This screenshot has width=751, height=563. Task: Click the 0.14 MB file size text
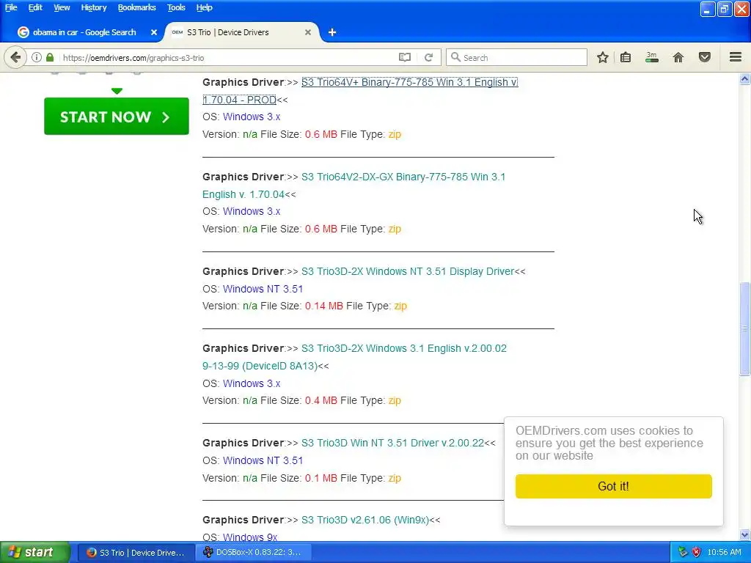point(323,306)
